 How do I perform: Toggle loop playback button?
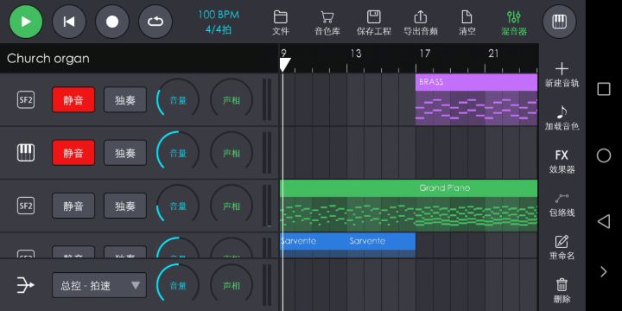pyautogui.click(x=155, y=22)
